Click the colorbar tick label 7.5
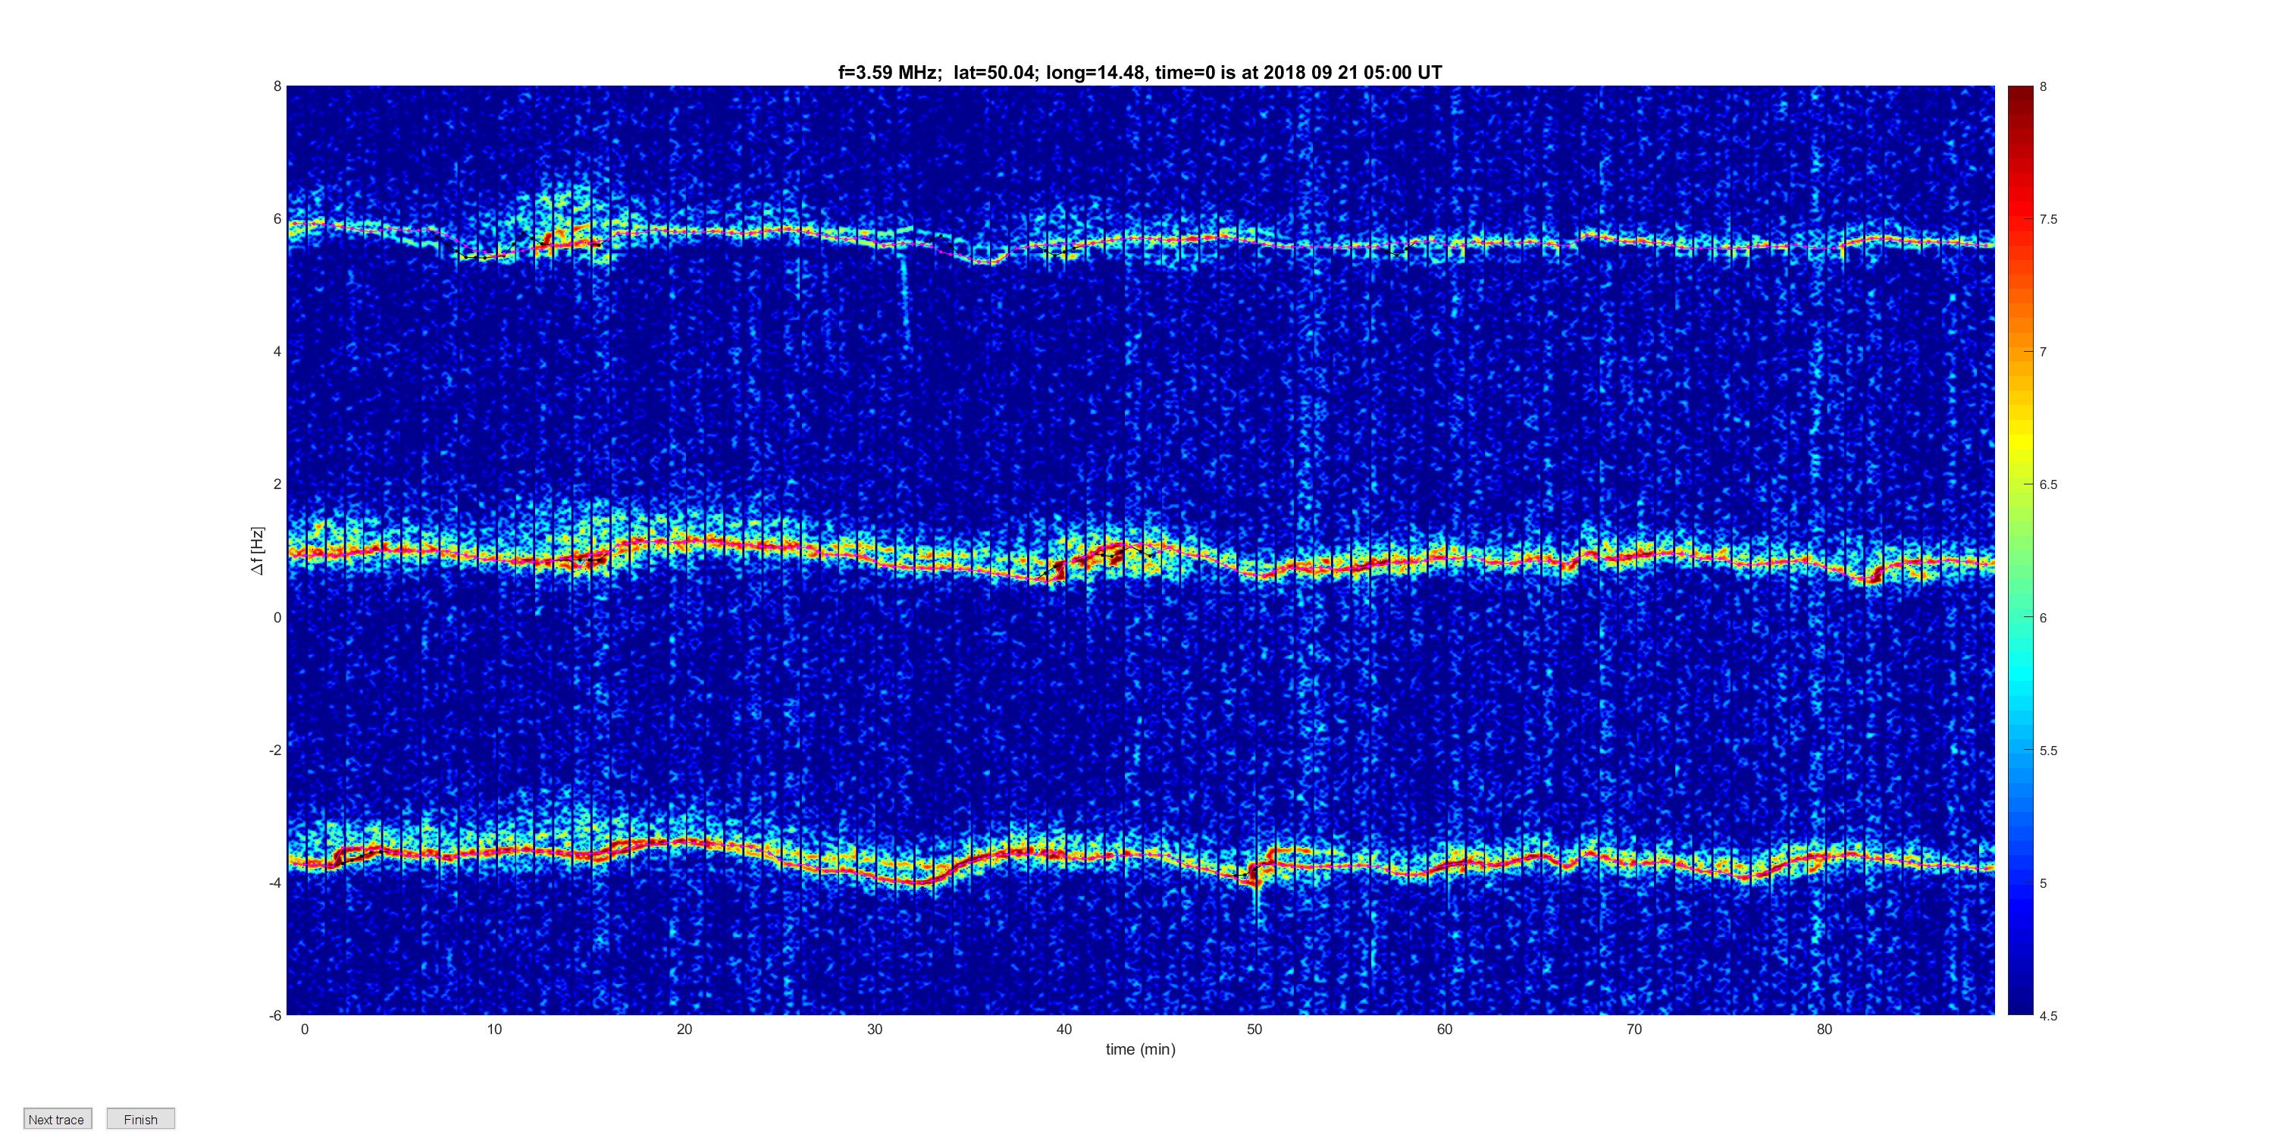Image resolution: width=2274 pixels, height=1141 pixels. click(2048, 219)
